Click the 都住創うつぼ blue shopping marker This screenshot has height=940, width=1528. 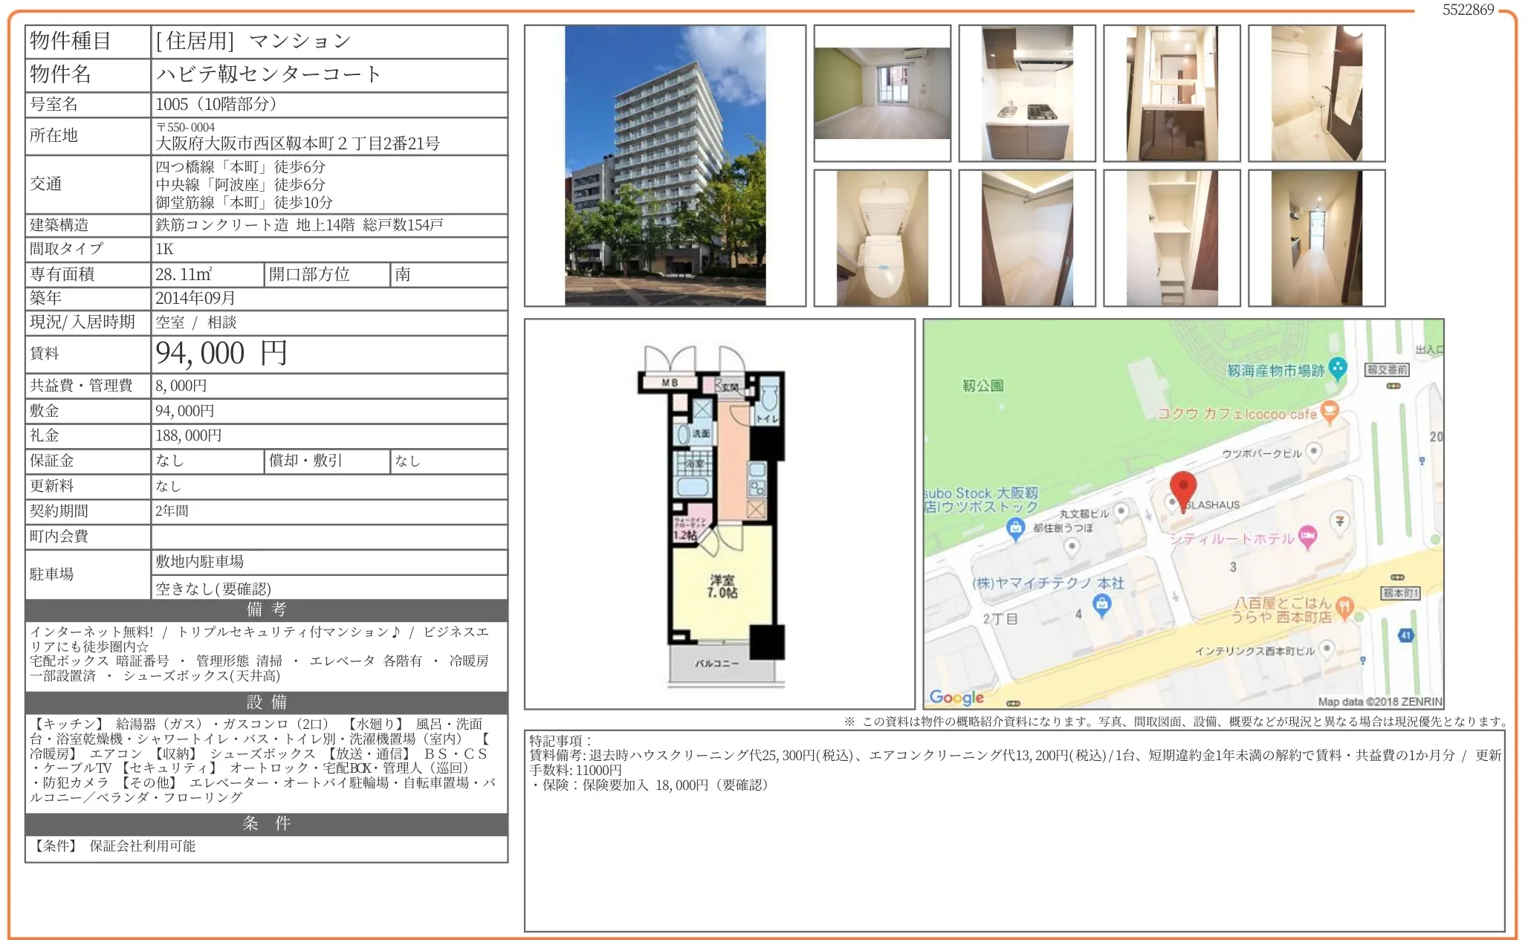coord(1015,528)
